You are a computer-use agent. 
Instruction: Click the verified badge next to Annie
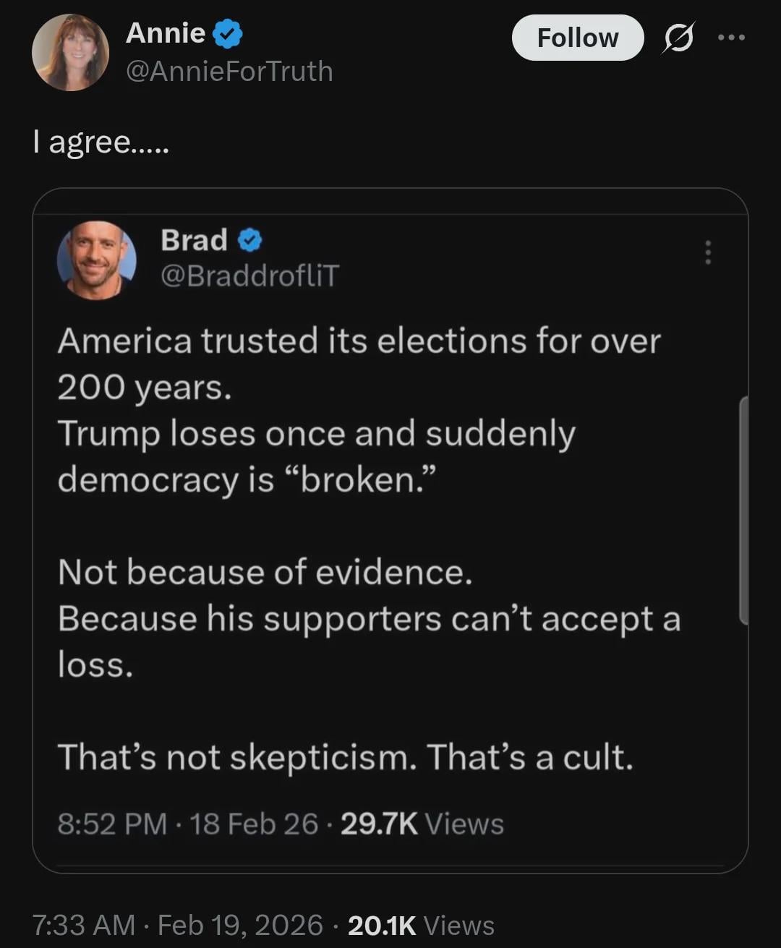[228, 34]
